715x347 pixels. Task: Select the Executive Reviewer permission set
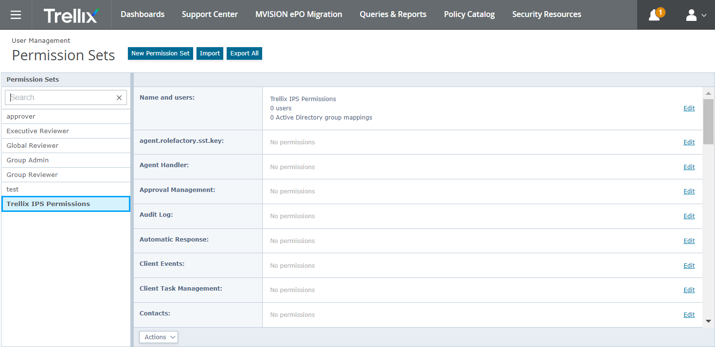[66, 131]
